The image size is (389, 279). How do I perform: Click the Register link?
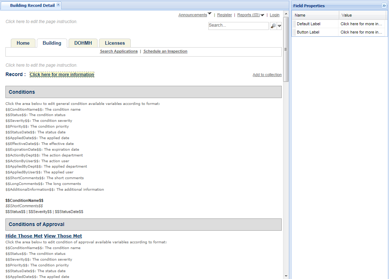pos(224,15)
